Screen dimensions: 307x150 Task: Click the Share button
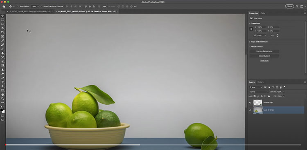coord(289,6)
